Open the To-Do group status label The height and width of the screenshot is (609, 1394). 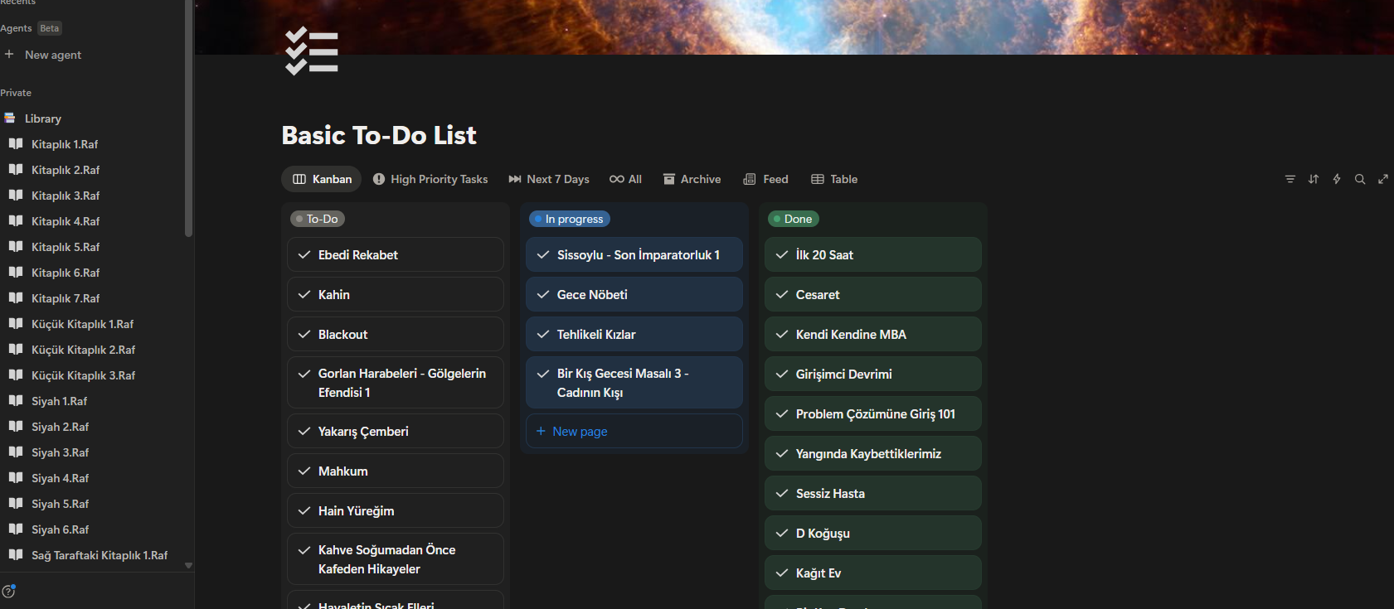point(318,219)
